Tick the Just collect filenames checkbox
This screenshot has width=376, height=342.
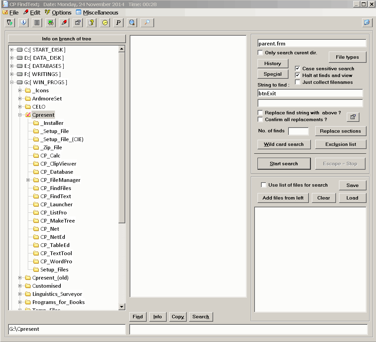coord(298,82)
